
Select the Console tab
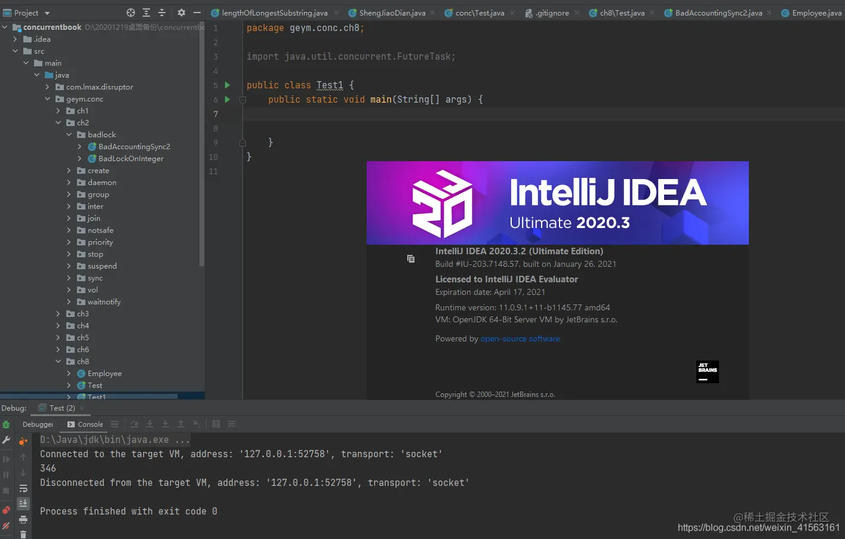coord(85,424)
